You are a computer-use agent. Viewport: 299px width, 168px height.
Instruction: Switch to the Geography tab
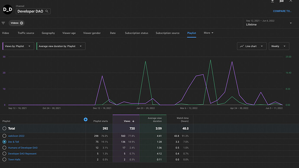point(48,33)
